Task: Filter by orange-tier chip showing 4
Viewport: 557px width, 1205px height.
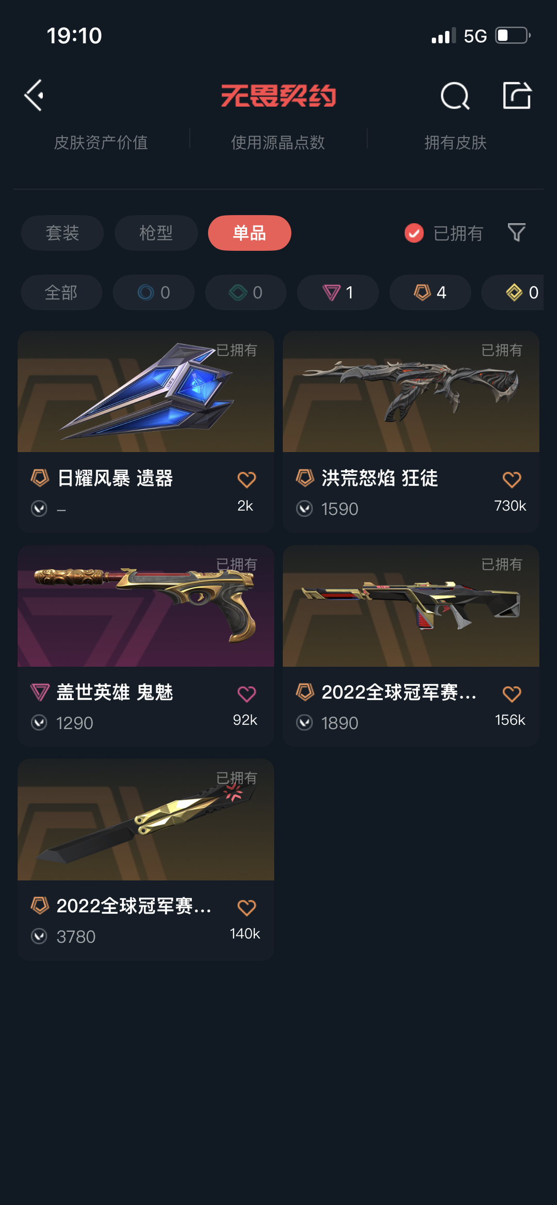Action: pos(430,292)
